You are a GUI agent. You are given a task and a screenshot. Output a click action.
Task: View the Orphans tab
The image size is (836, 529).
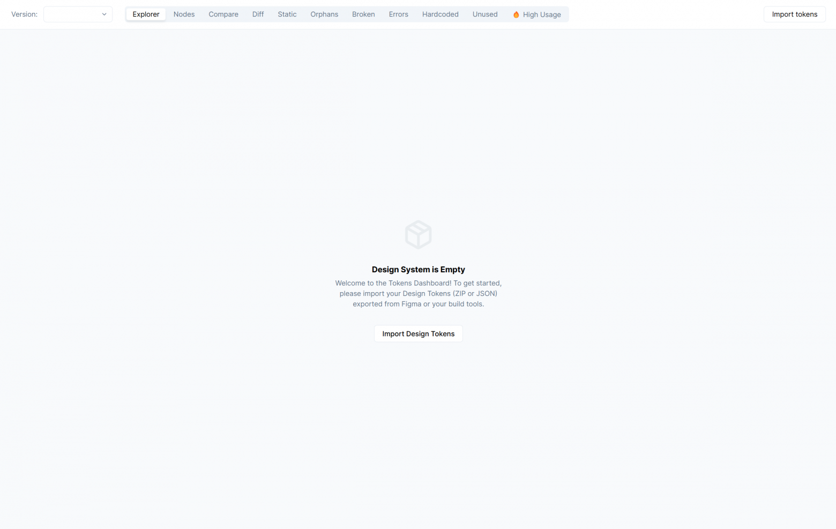tap(324, 14)
